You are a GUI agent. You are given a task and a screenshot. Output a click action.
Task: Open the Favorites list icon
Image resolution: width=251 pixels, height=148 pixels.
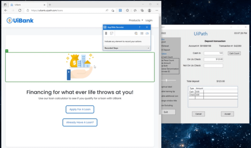tap(135, 11)
